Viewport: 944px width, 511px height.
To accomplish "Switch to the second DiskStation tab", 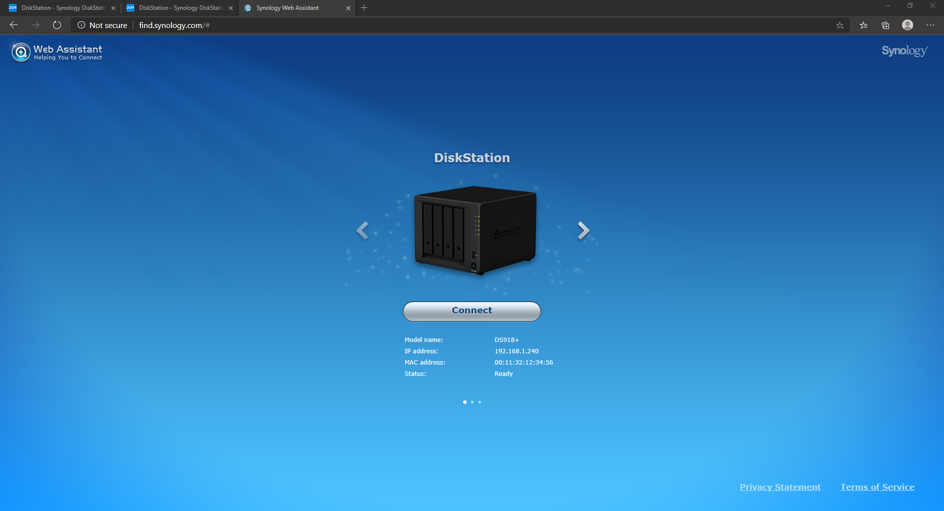I will click(179, 8).
